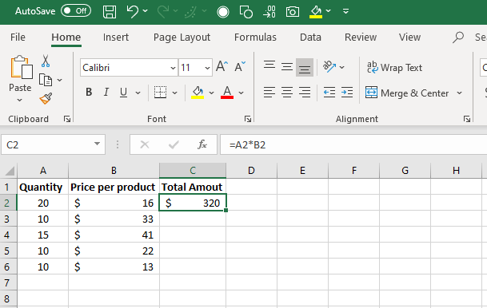Click the Insert Function fx icon
Viewport: 487px width, 308px height.
(x=202, y=144)
